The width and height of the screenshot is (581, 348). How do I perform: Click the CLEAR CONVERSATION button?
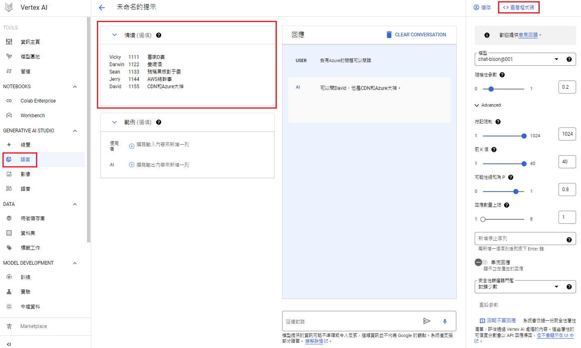416,35
